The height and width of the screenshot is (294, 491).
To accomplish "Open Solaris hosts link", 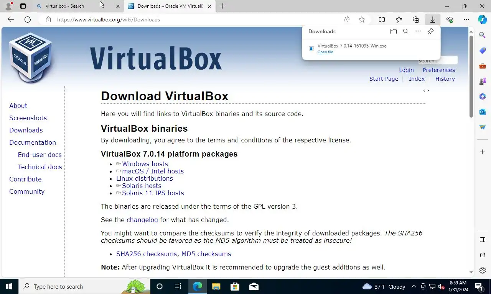I will pos(142,186).
